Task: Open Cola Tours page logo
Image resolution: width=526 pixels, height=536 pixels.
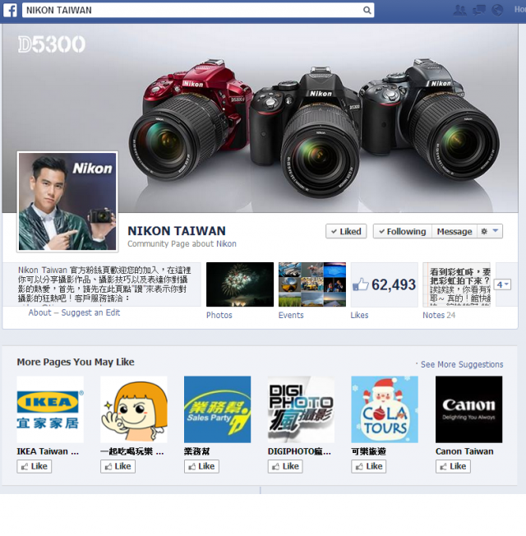Action: (x=385, y=409)
